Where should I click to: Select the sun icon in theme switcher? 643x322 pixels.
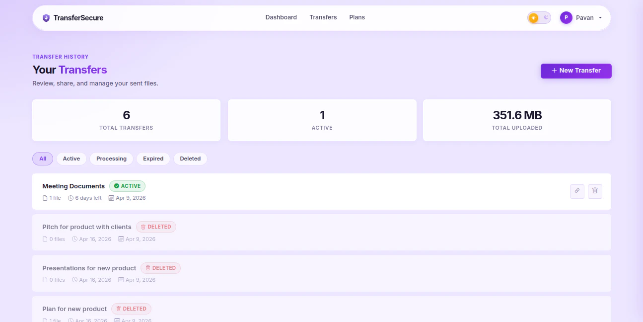coord(534,17)
